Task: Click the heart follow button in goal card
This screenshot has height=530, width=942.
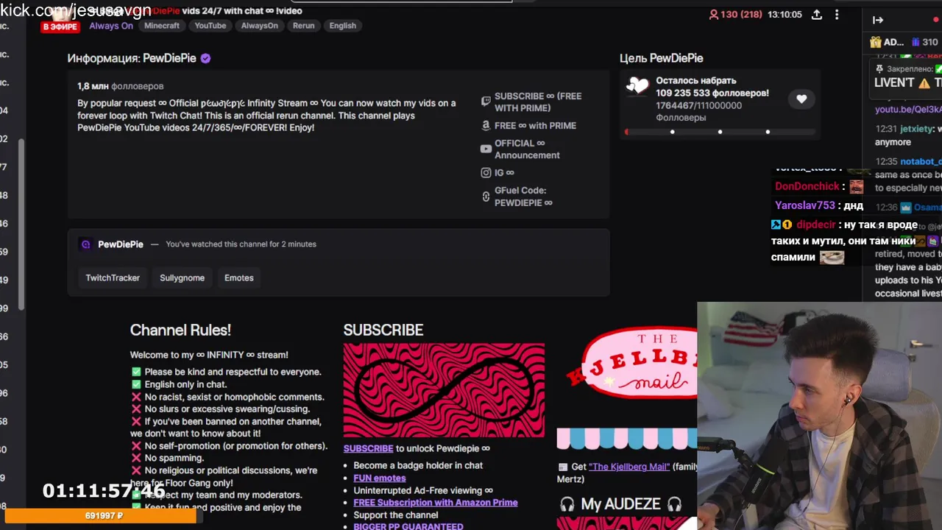Action: point(801,99)
